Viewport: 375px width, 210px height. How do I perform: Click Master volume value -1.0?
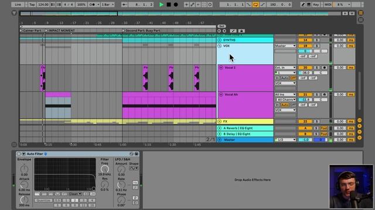(x=305, y=140)
